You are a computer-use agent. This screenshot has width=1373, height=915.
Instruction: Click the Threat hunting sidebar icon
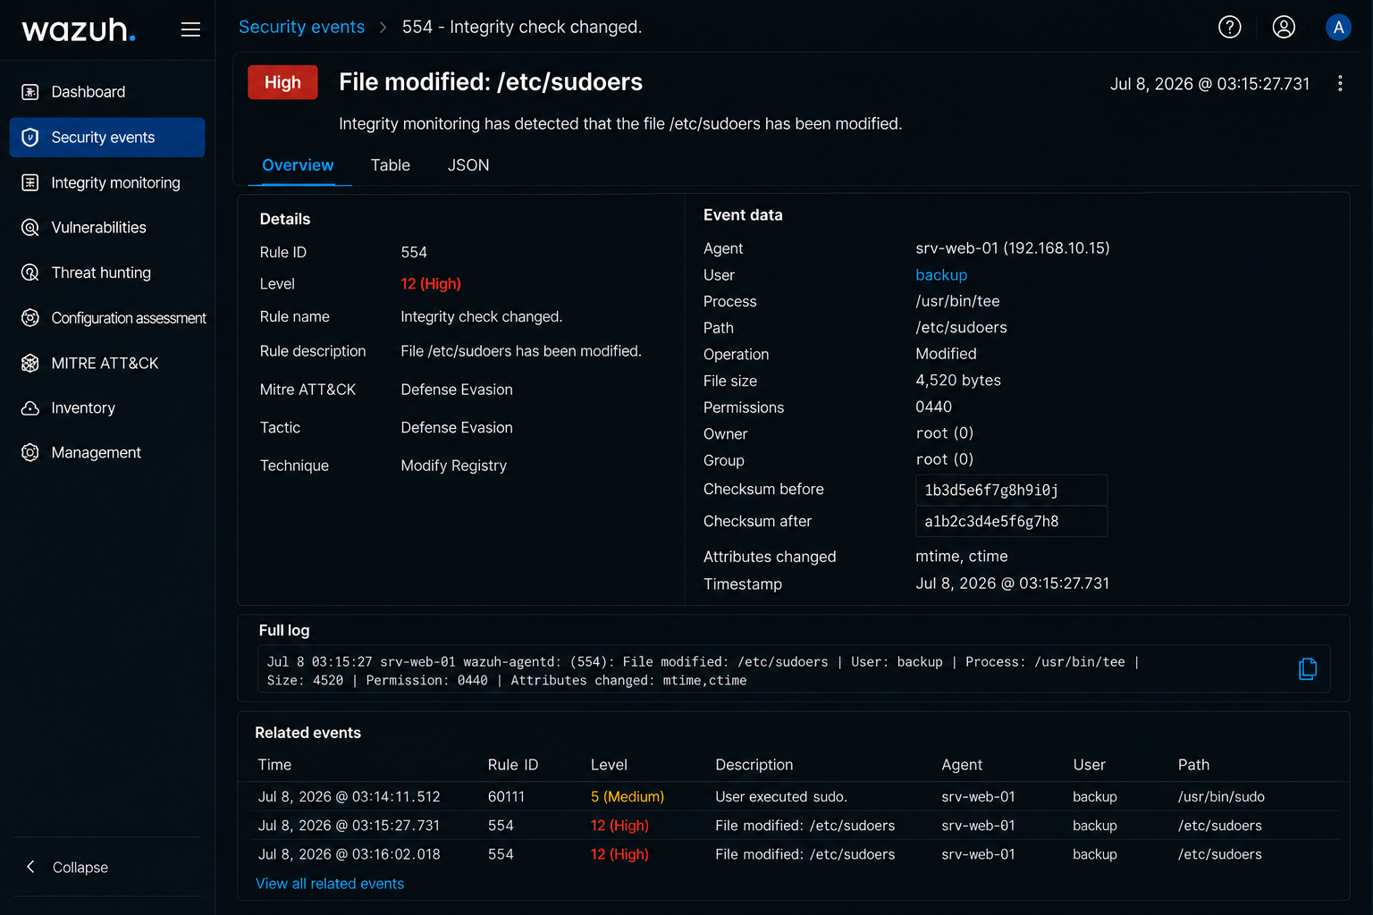(30, 273)
